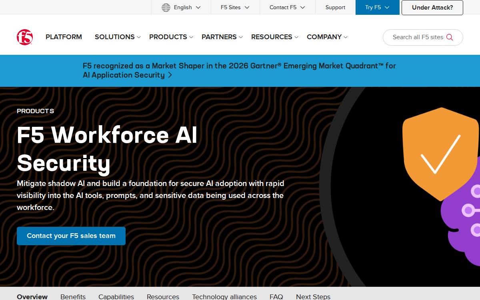Click the Search all F5 sites field
Screen dimensions: 480x300
423,37
